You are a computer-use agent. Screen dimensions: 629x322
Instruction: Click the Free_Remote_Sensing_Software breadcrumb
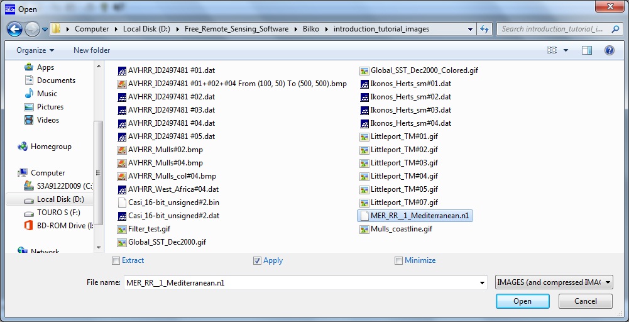tap(236, 29)
